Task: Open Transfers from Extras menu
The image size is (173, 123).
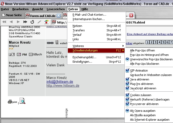Action: click(96, 30)
